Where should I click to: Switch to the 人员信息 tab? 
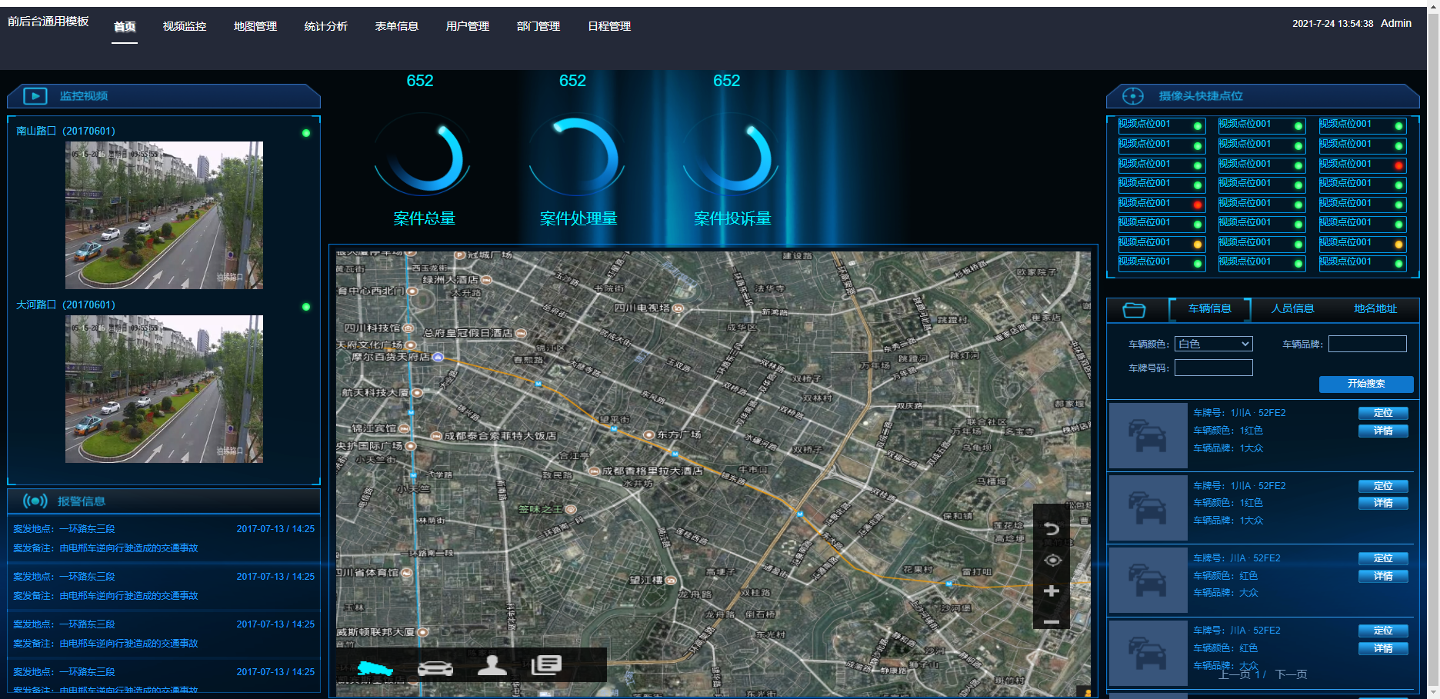pos(1292,309)
